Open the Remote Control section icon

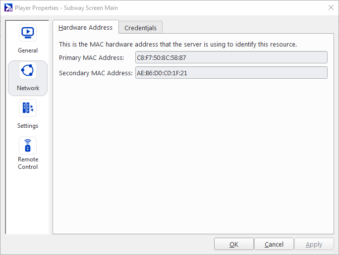pos(28,146)
